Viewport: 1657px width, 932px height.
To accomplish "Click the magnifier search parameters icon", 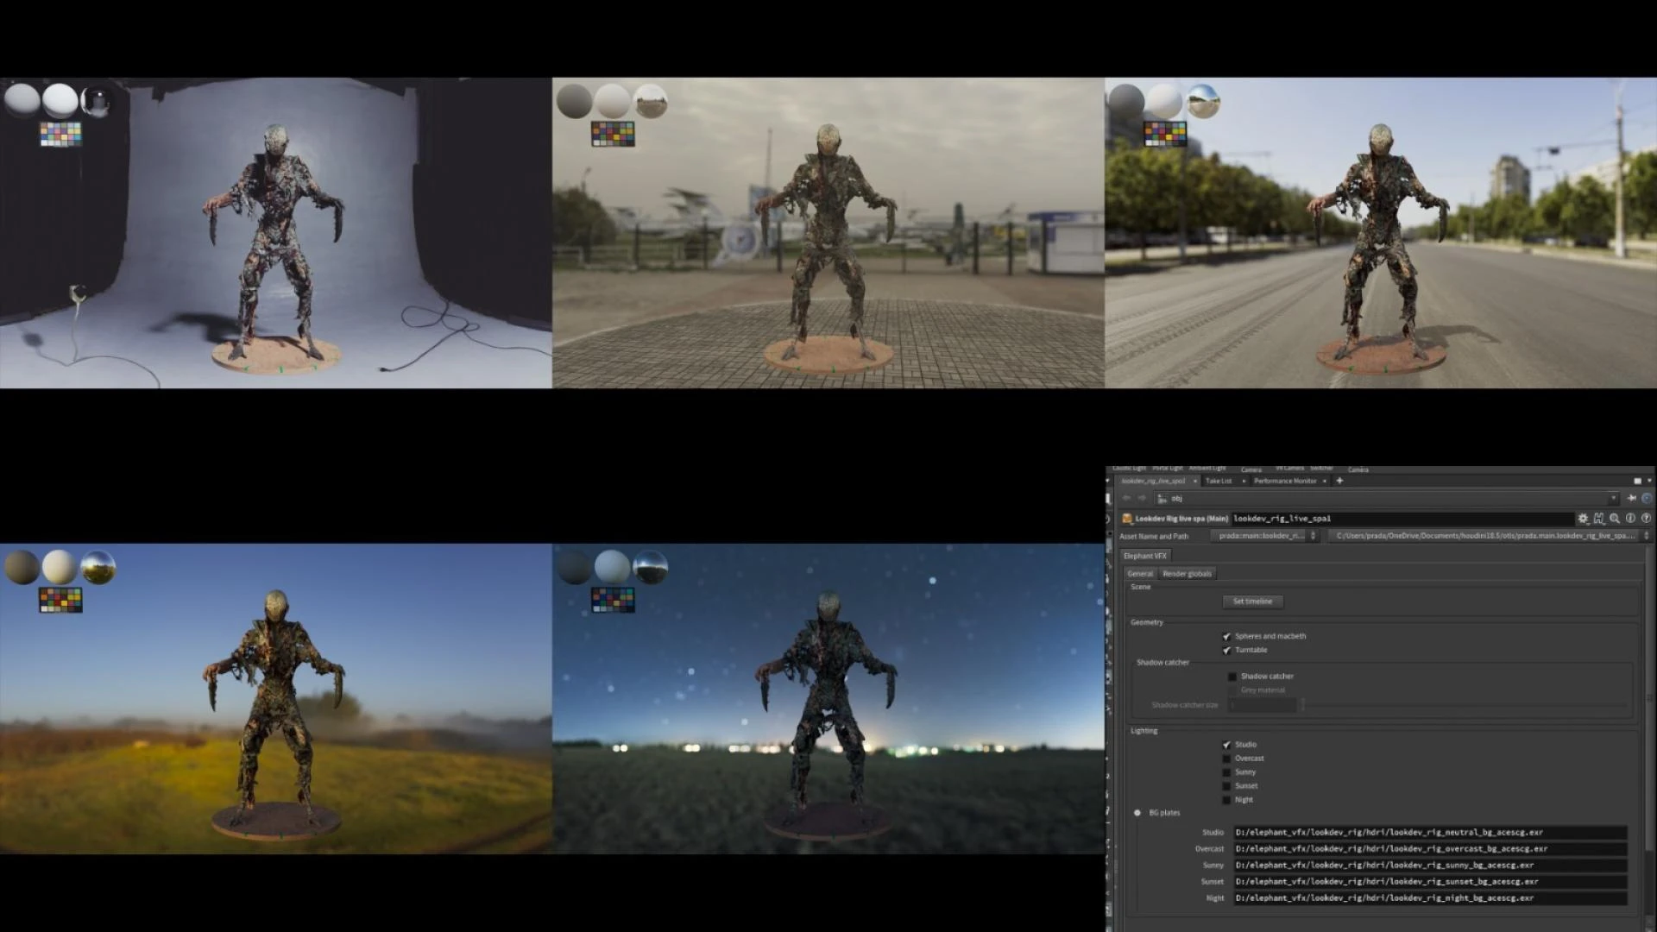I will coord(1615,519).
